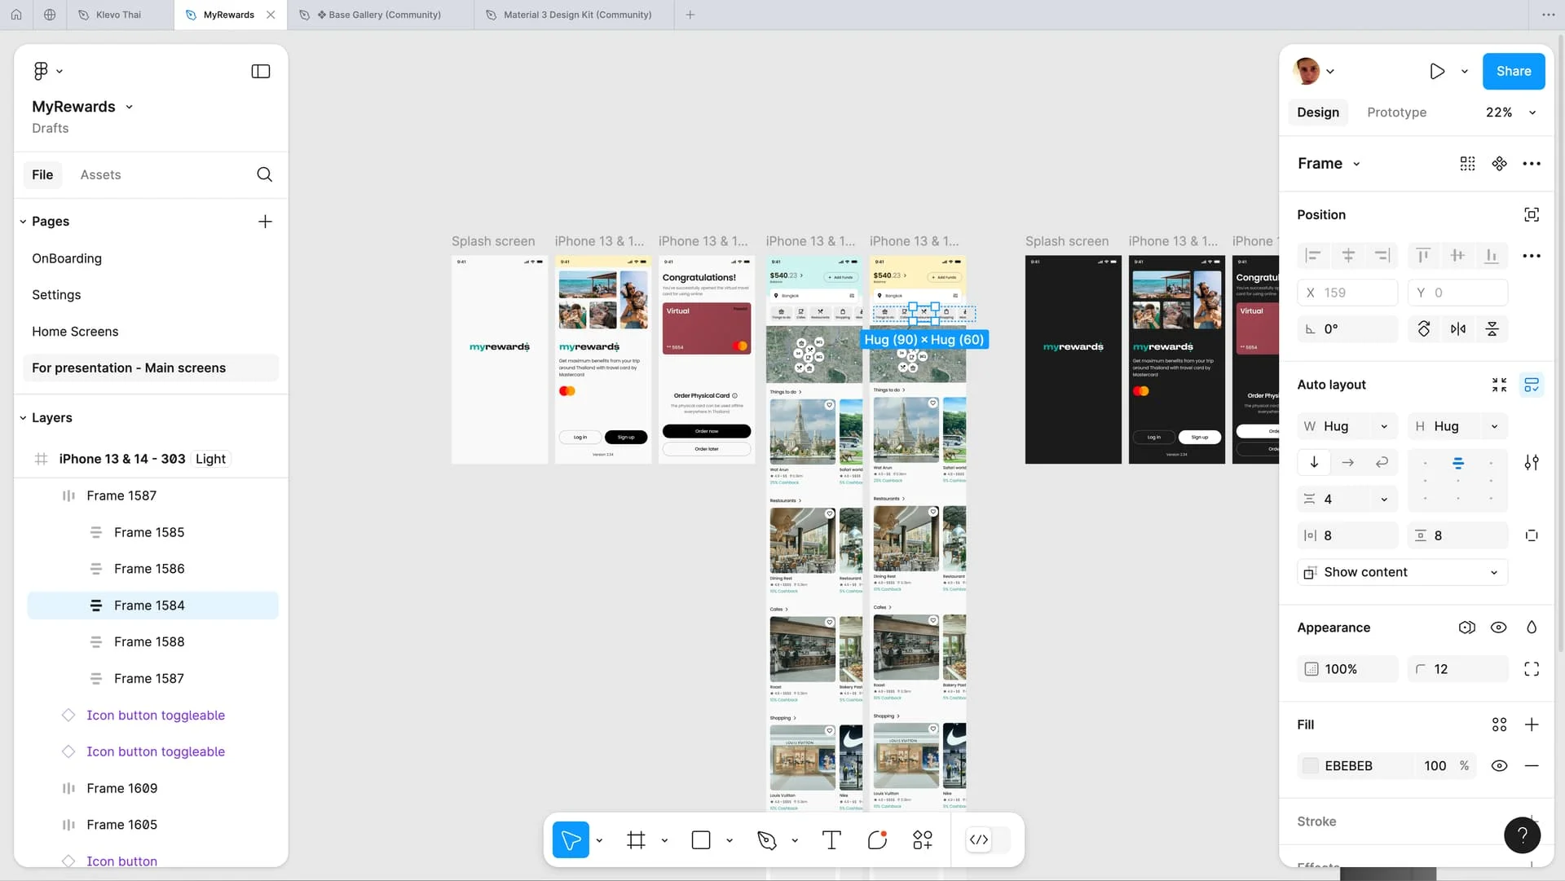Open the Home Screens page
1565x881 pixels.
click(75, 332)
